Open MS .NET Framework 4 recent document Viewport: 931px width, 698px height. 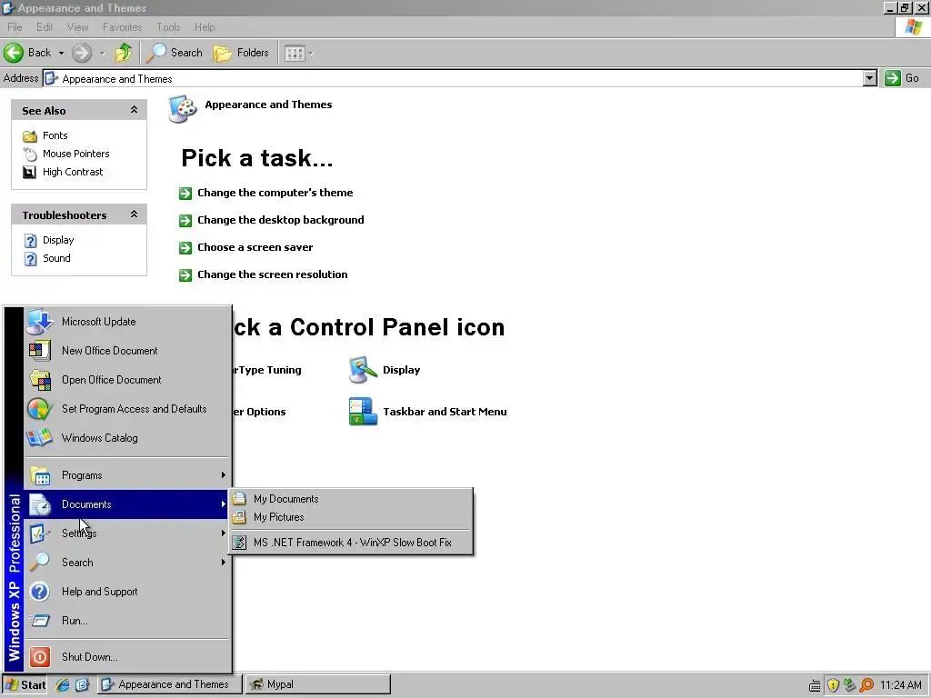(x=352, y=543)
